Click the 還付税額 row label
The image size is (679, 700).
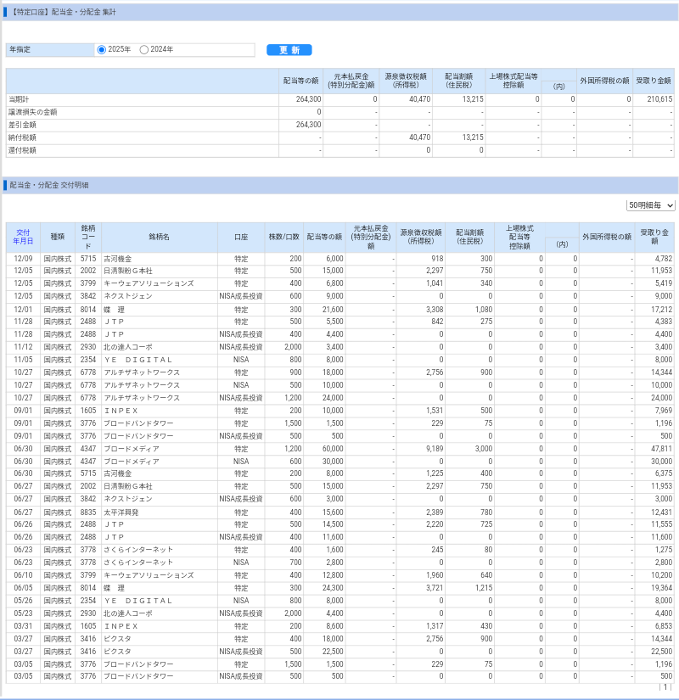pos(23,150)
